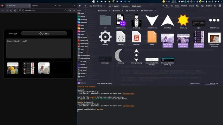This screenshot has width=223, height=125.
Task: Click the localhost address bar
Action: click(43, 10)
